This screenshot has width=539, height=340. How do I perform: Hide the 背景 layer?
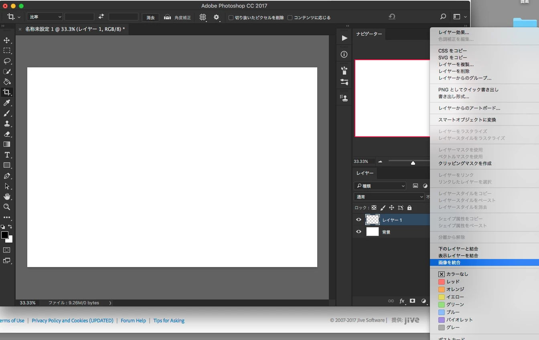[x=359, y=232]
